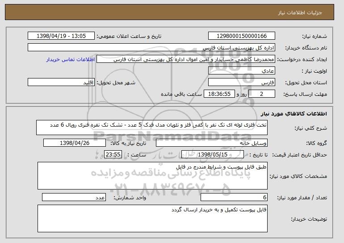Click the تاریخ نیاز به کالا date
Image resolution: width=344 pixels, height=243 pixels.
pos(75,143)
